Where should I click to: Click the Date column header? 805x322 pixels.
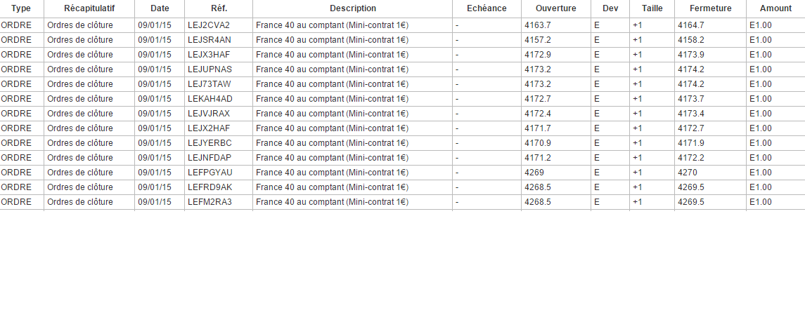[160, 8]
